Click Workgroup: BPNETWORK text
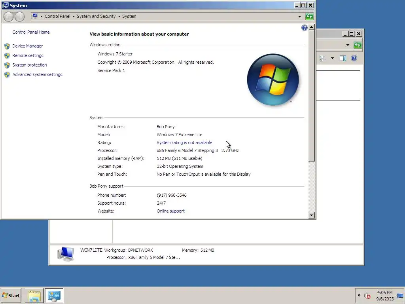The image size is (405, 304). [129, 250]
